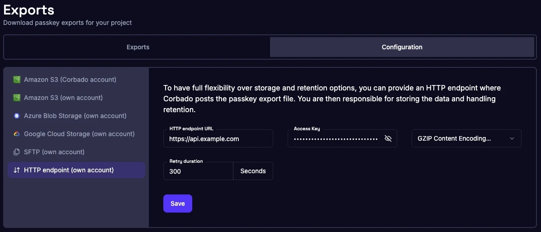The width and height of the screenshot is (541, 232).
Task: Click the Google Cloud Storage icon
Action: (17, 134)
